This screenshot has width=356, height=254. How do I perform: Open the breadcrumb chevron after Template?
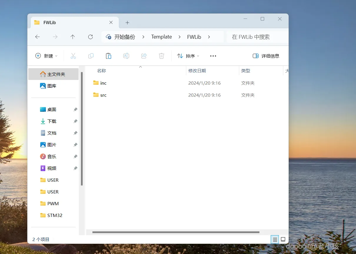[179, 37]
